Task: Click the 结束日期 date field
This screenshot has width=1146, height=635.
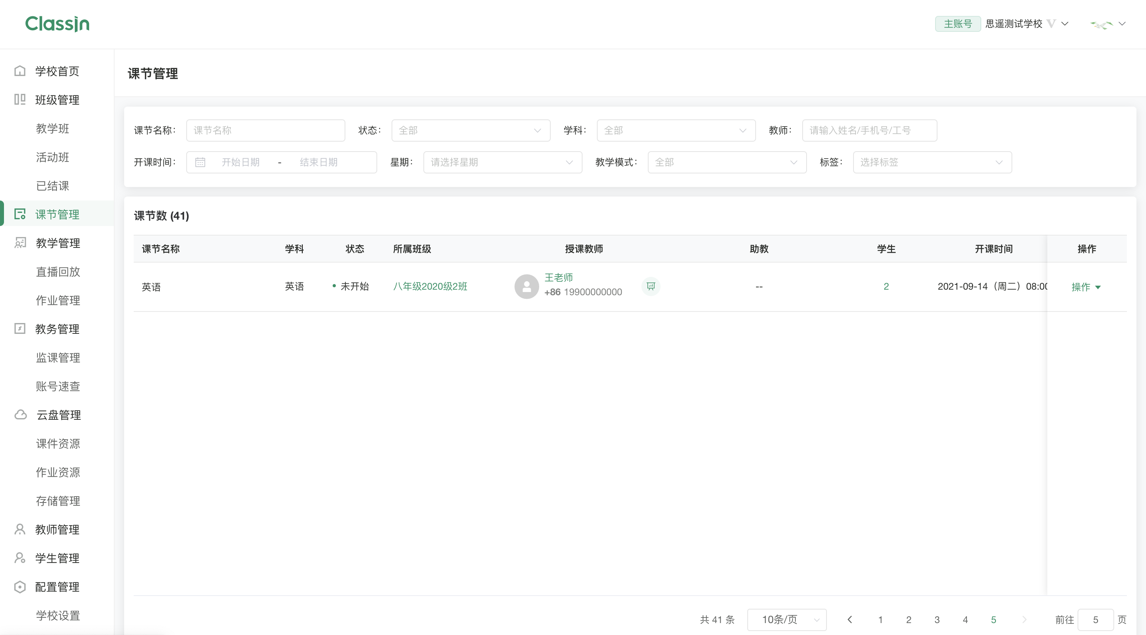Action: click(318, 162)
